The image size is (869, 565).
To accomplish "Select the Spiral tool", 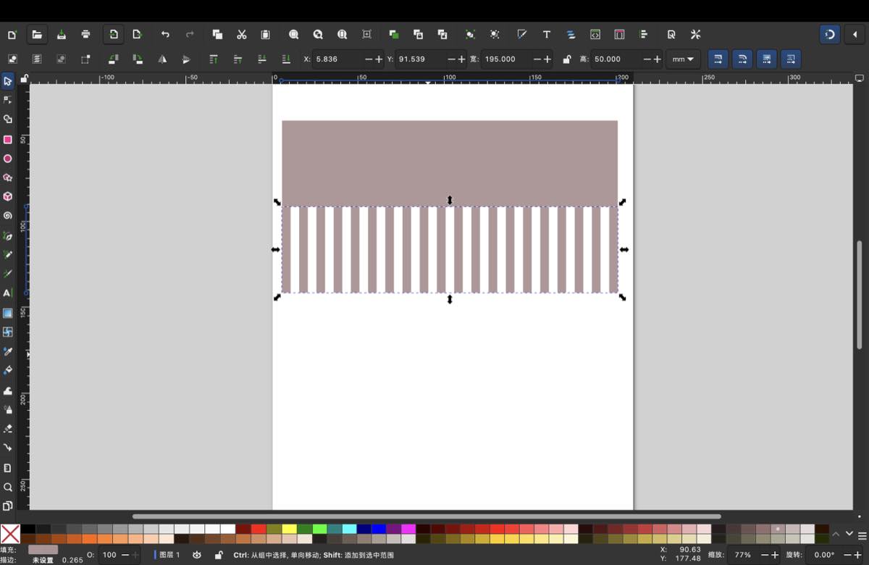I will click(8, 216).
